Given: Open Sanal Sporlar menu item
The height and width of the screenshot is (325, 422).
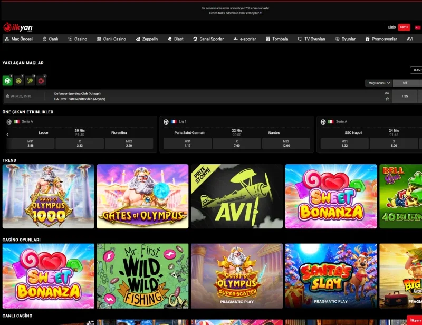Looking at the screenshot, I should (208, 39).
